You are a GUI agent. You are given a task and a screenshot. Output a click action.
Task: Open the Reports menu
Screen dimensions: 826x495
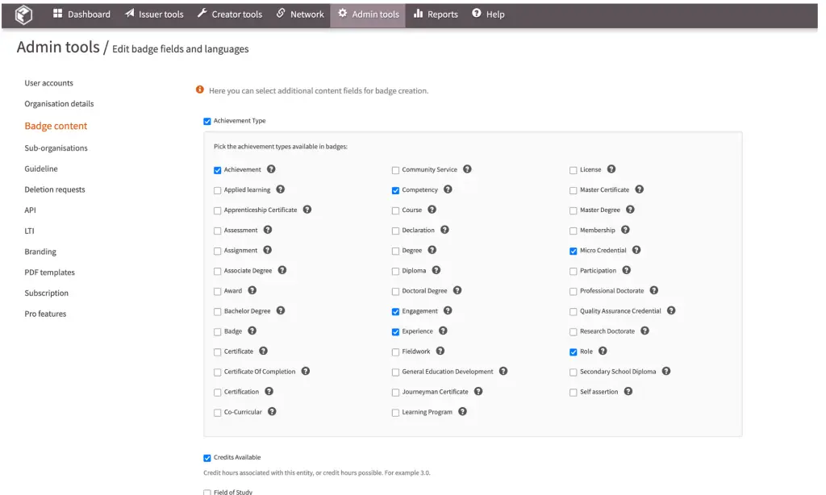(x=436, y=15)
